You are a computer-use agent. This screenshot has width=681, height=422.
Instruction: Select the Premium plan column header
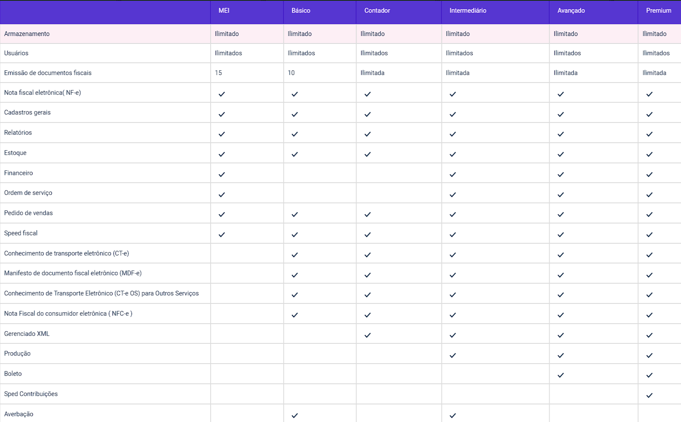658,11
